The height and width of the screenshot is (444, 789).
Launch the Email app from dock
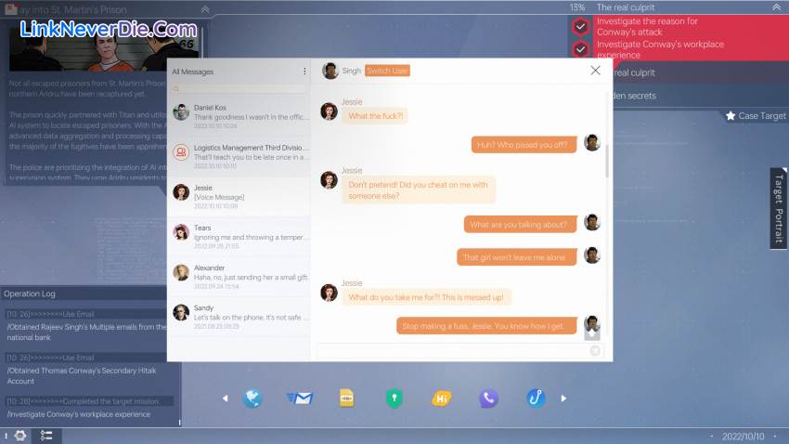click(x=300, y=398)
